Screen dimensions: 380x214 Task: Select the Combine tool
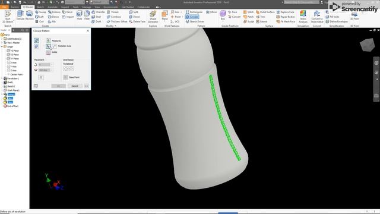tap(114, 17)
